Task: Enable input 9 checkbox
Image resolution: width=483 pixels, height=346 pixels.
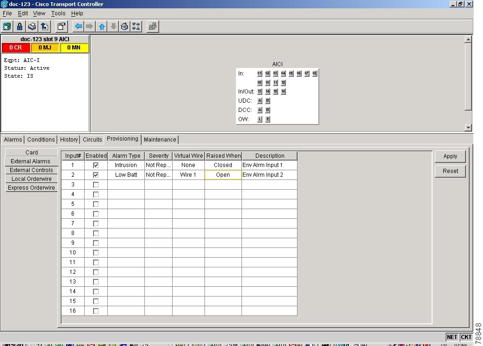Action: (x=96, y=243)
